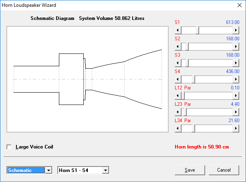Image resolution: width=246 pixels, height=182 pixels.
Task: Click the red diaphragm line in the schematic
Action: pyautogui.click(x=83, y=79)
